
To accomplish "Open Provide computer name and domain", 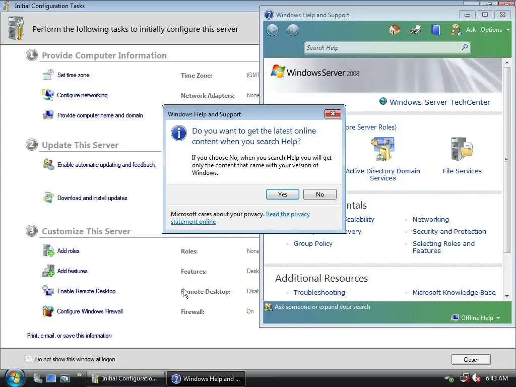I will point(100,115).
